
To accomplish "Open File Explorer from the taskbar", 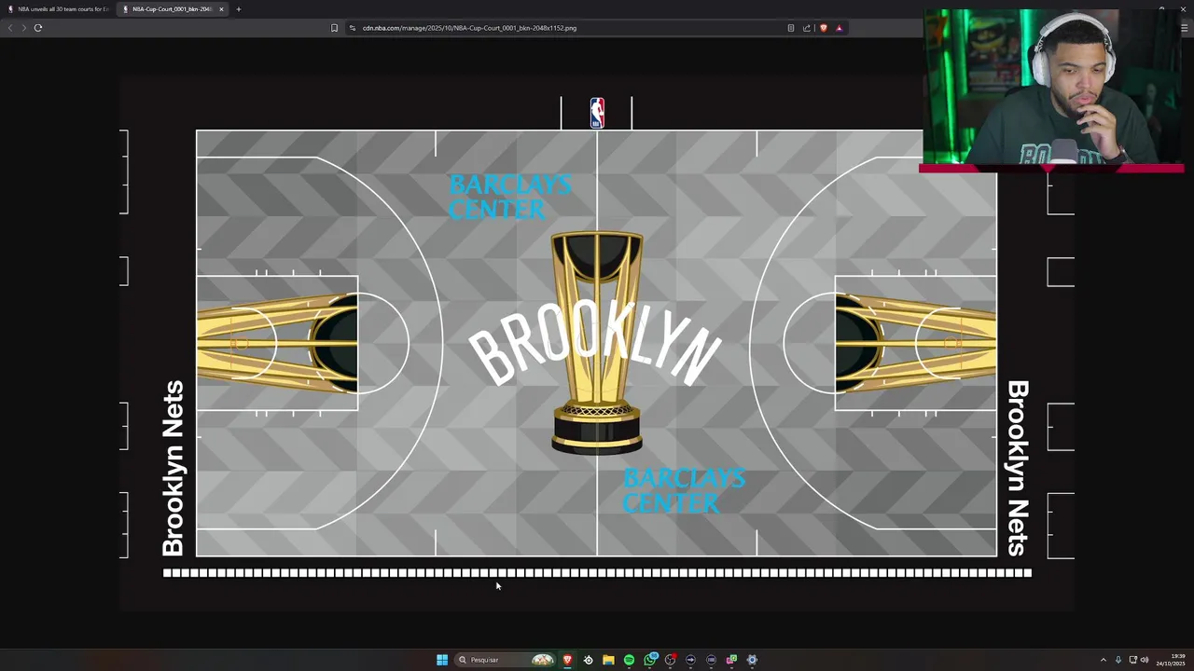I will tap(608, 660).
